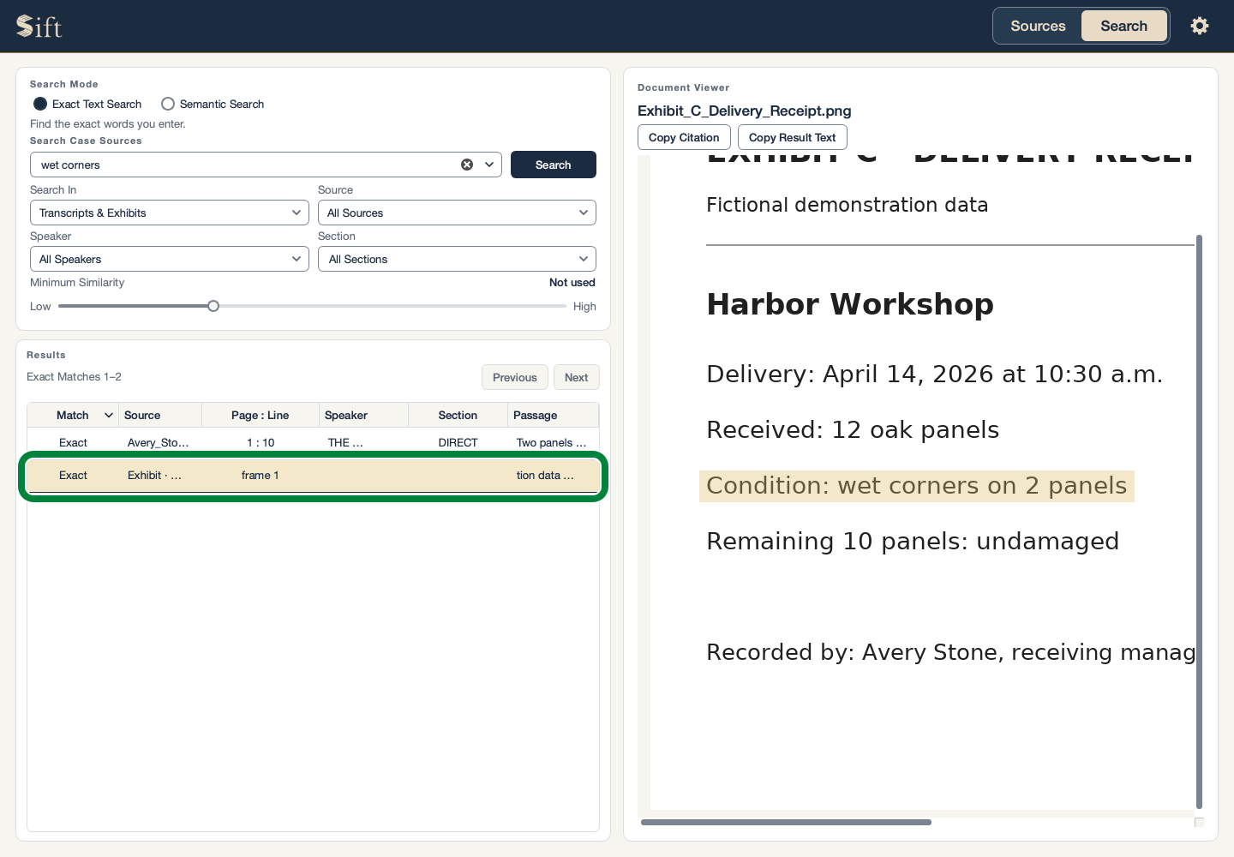Click the '1 : 10' page line cell
Image resolution: width=1234 pixels, height=857 pixels.
pyautogui.click(x=261, y=442)
